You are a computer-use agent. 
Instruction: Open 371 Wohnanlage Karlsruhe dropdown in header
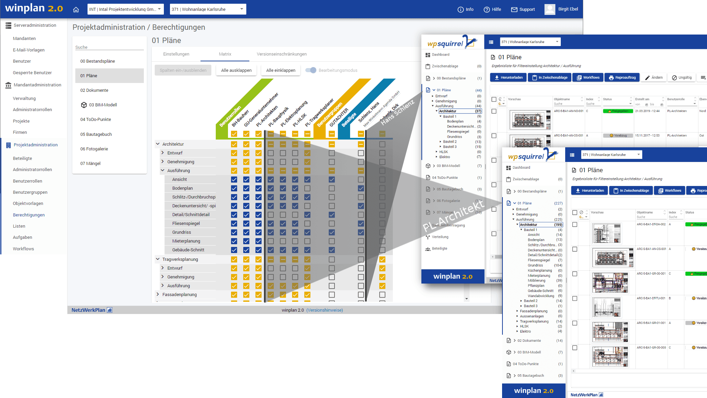click(x=208, y=9)
